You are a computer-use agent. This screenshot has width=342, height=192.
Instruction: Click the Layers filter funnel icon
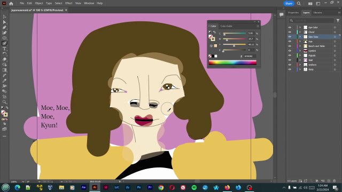(338, 20)
